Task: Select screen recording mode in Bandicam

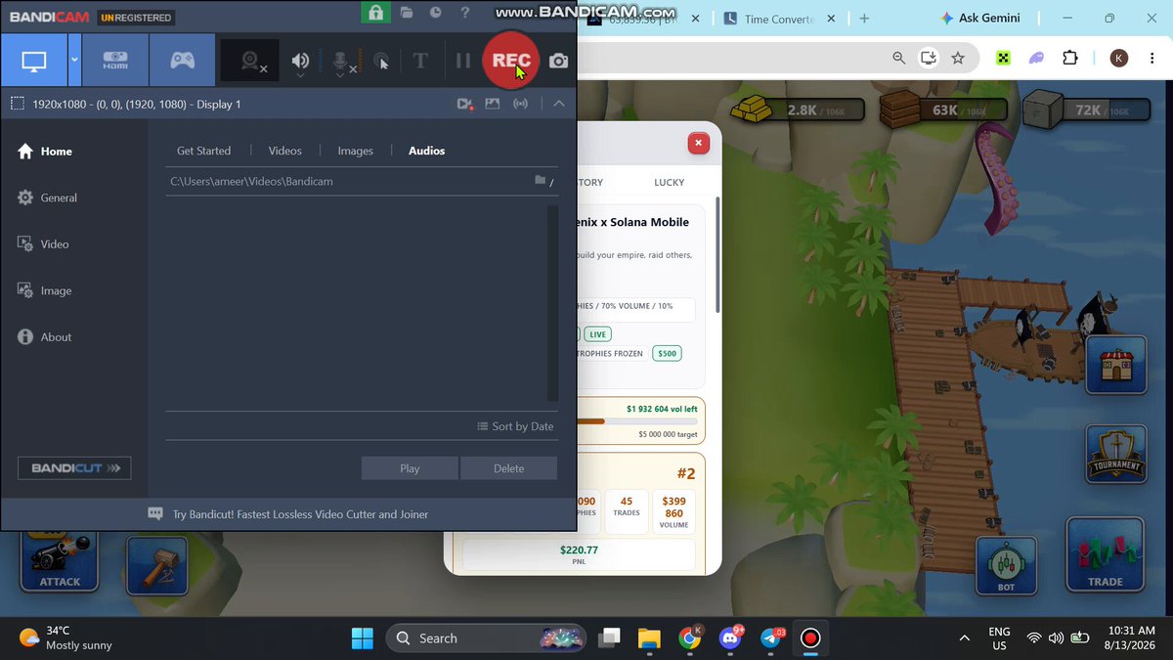Action: point(34,61)
